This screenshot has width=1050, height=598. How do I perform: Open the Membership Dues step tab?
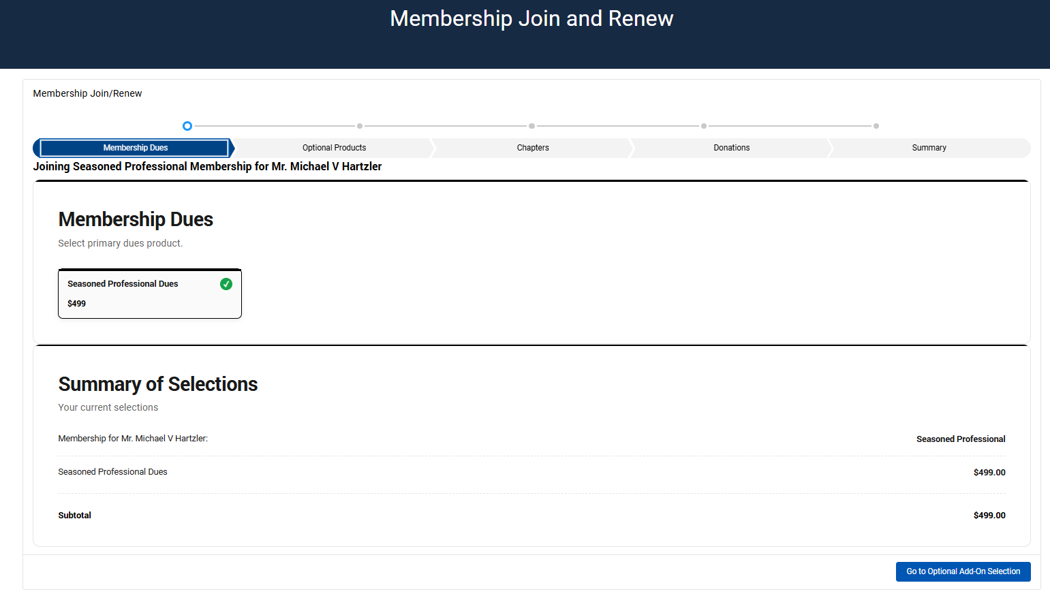[x=135, y=148]
